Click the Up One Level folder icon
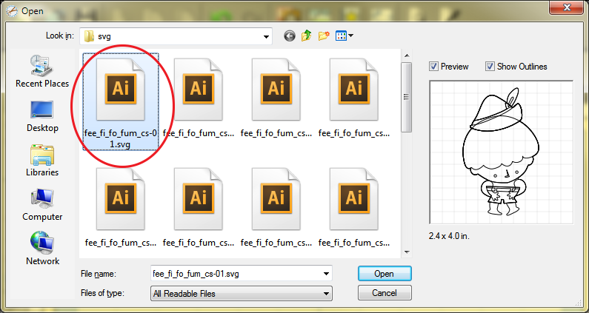The image size is (589, 313). [x=306, y=36]
